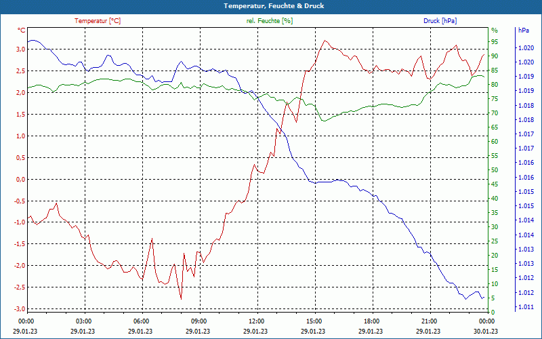Click the '3,0' temperature axis value

pos(21,49)
